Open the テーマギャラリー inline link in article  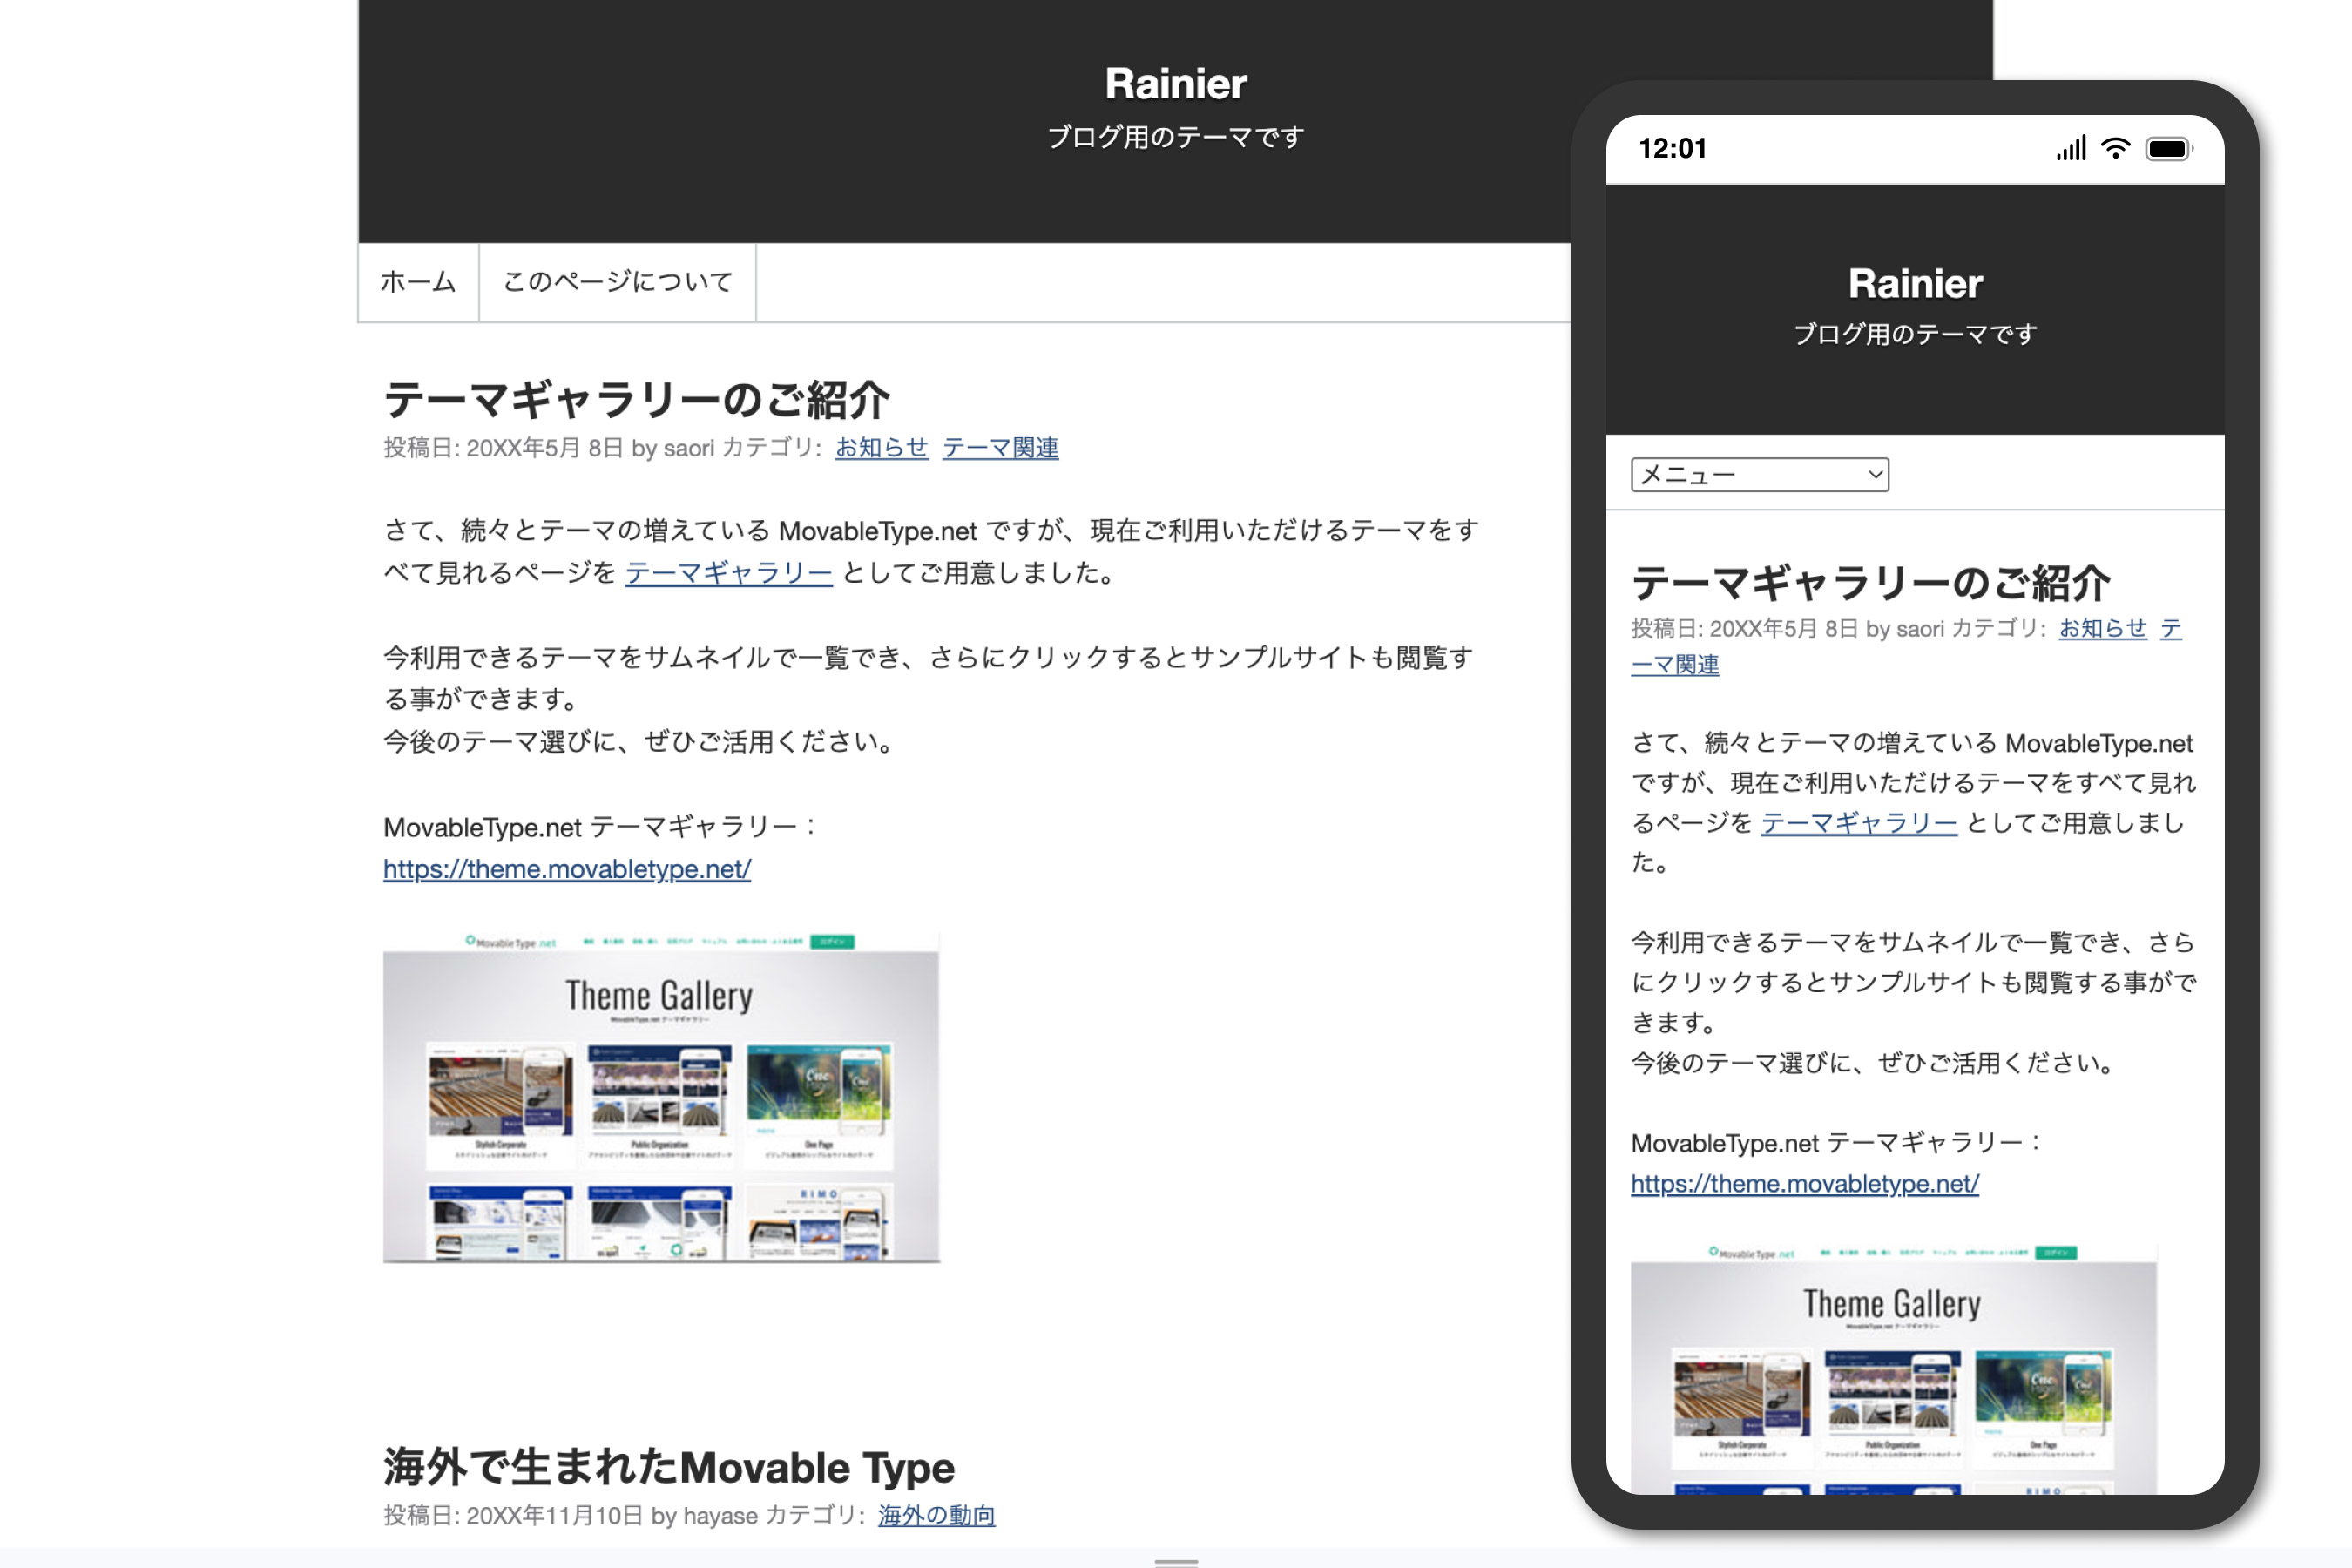click(728, 573)
